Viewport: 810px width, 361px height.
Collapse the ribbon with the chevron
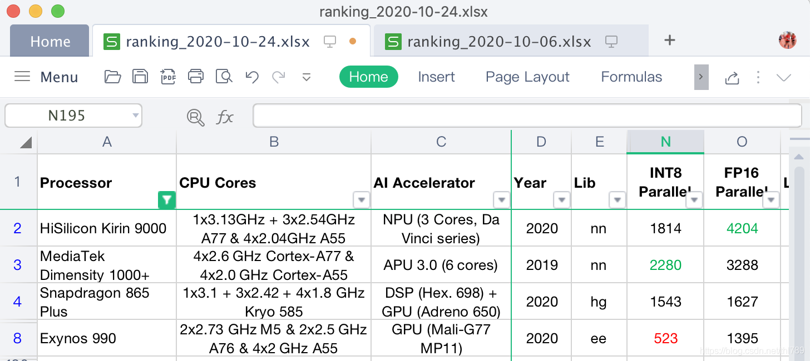tap(784, 77)
